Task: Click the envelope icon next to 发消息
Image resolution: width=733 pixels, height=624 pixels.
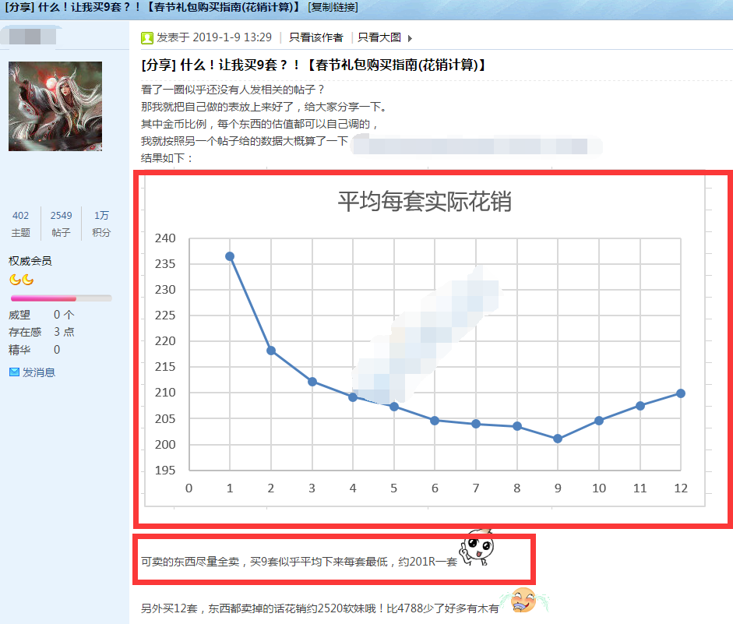Action: (14, 372)
